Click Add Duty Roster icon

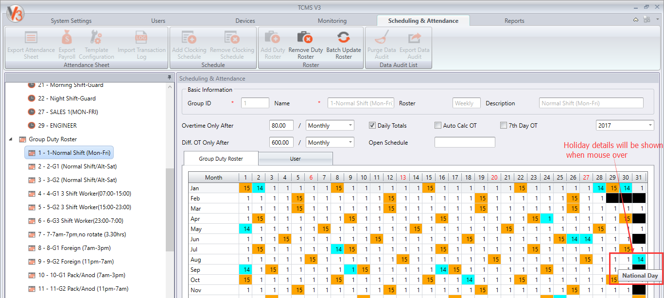pos(273,38)
